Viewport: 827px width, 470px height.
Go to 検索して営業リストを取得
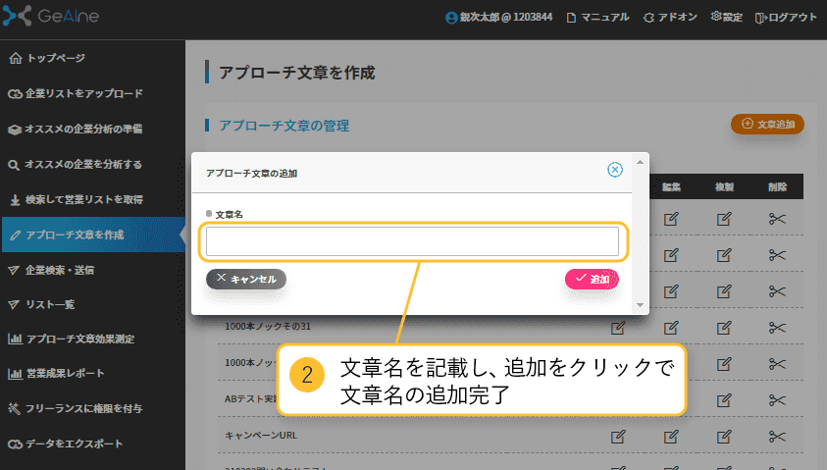click(84, 199)
